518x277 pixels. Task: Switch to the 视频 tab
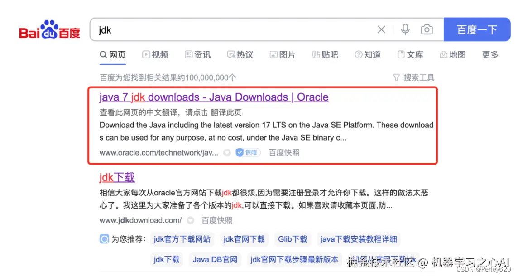(x=155, y=54)
